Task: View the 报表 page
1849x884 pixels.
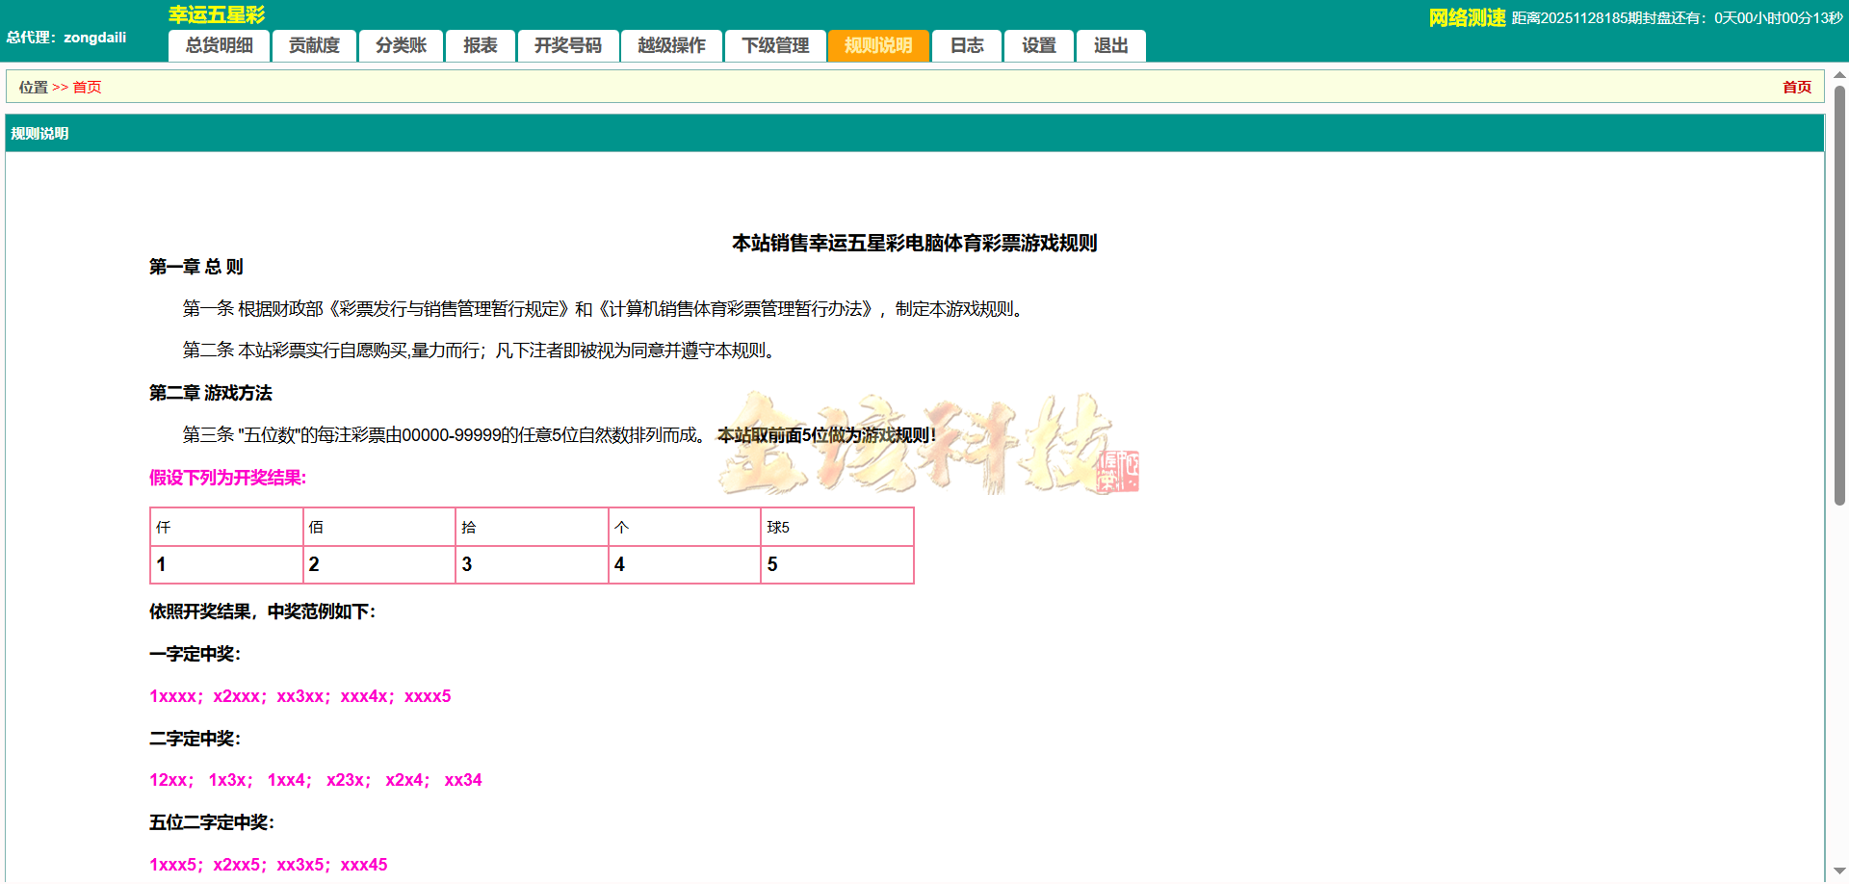Action: point(480,45)
